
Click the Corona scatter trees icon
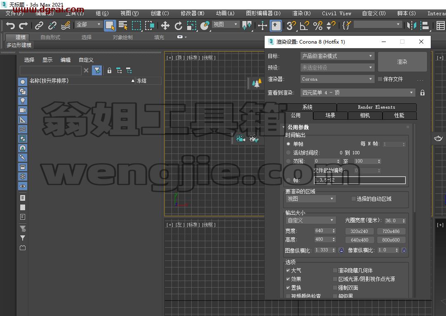pos(256,83)
